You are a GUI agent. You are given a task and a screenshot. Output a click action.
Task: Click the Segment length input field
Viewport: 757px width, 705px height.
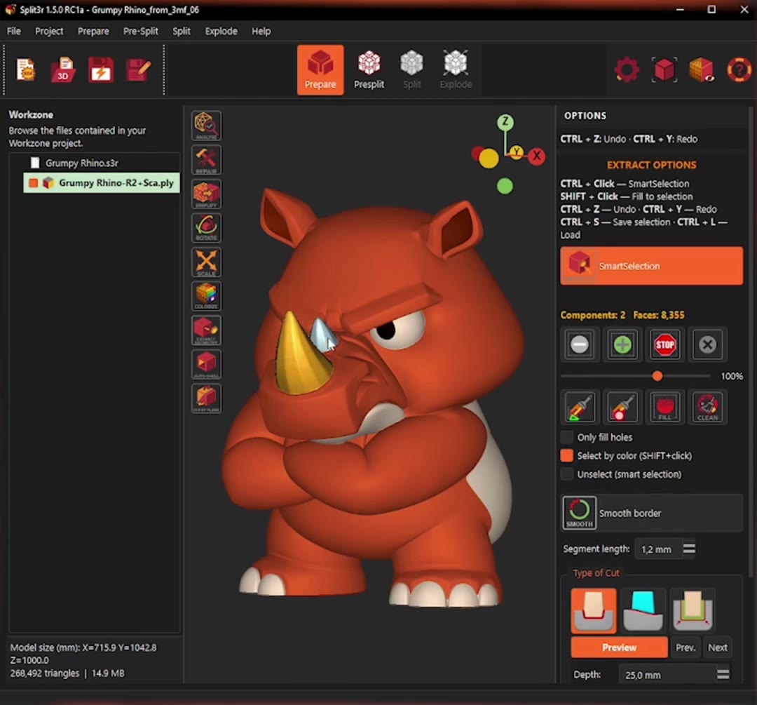(x=658, y=549)
